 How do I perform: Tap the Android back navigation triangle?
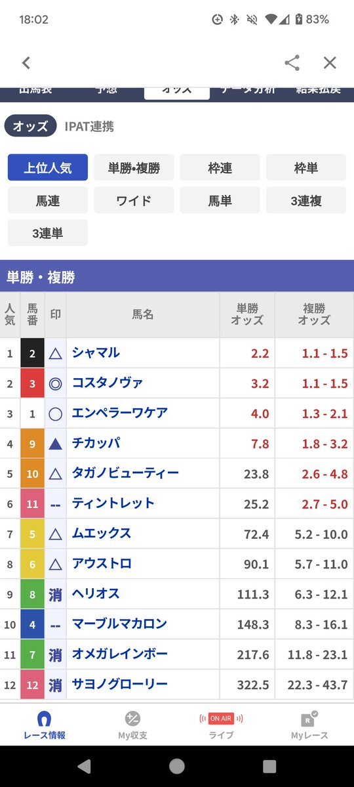[x=84, y=767]
